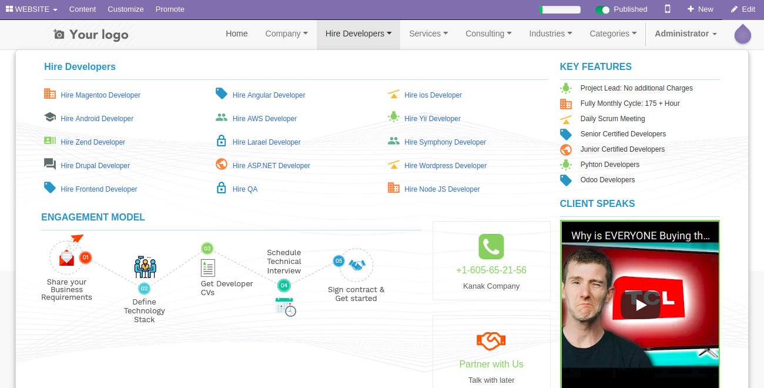Click the Get Developer CVs document icon
764x388 pixels.
click(208, 268)
